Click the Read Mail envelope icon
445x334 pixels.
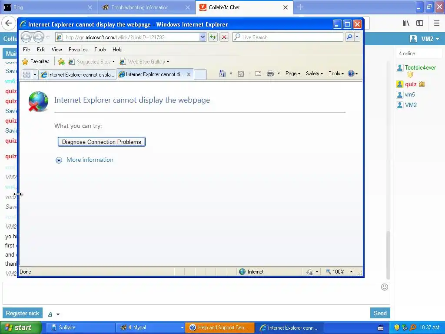[258, 74]
